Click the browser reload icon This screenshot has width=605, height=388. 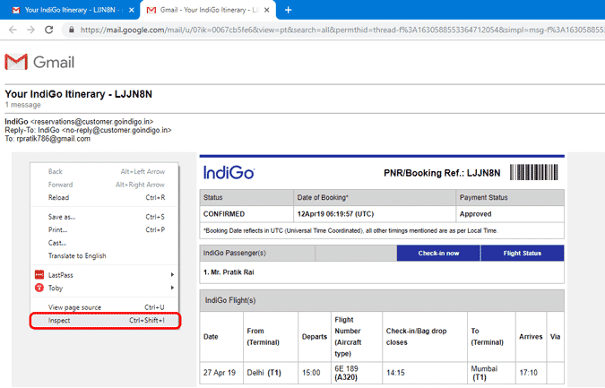point(50,29)
